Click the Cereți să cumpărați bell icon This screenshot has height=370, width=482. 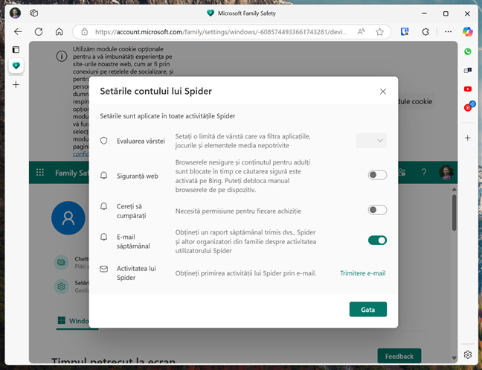coord(104,206)
